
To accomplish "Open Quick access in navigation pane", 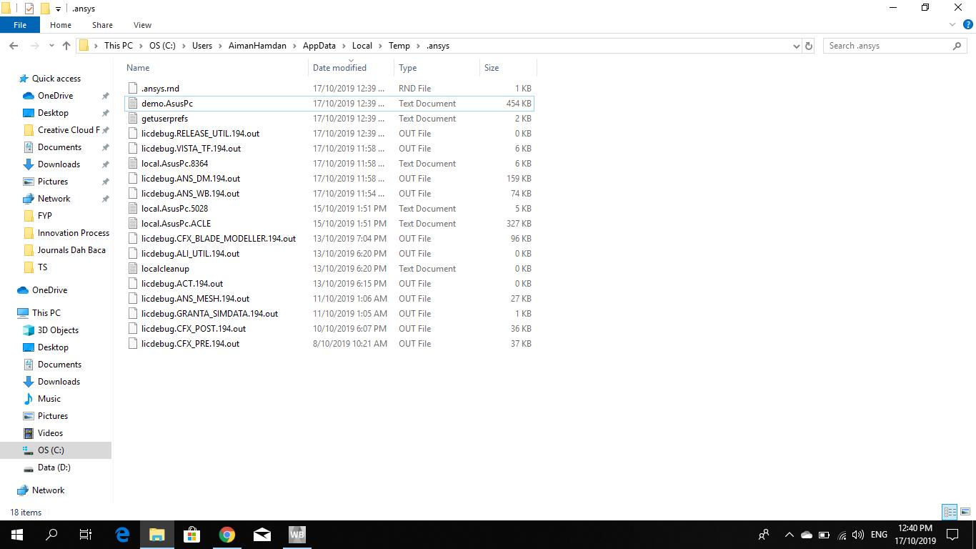I will point(56,79).
